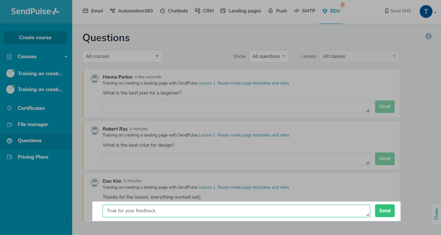This screenshot has width=441, height=235.
Task: Open the Automation360 tab
Action: [131, 11]
